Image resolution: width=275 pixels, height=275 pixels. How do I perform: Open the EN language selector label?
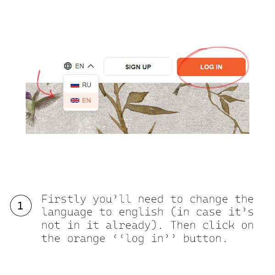(x=80, y=66)
